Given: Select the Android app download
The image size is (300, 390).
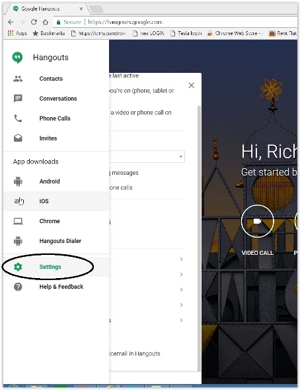Looking at the screenshot, I should point(56,181).
